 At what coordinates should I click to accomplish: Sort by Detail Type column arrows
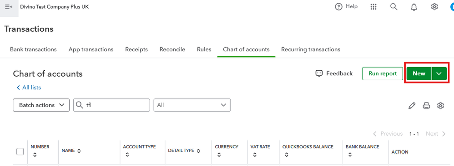click(x=198, y=151)
